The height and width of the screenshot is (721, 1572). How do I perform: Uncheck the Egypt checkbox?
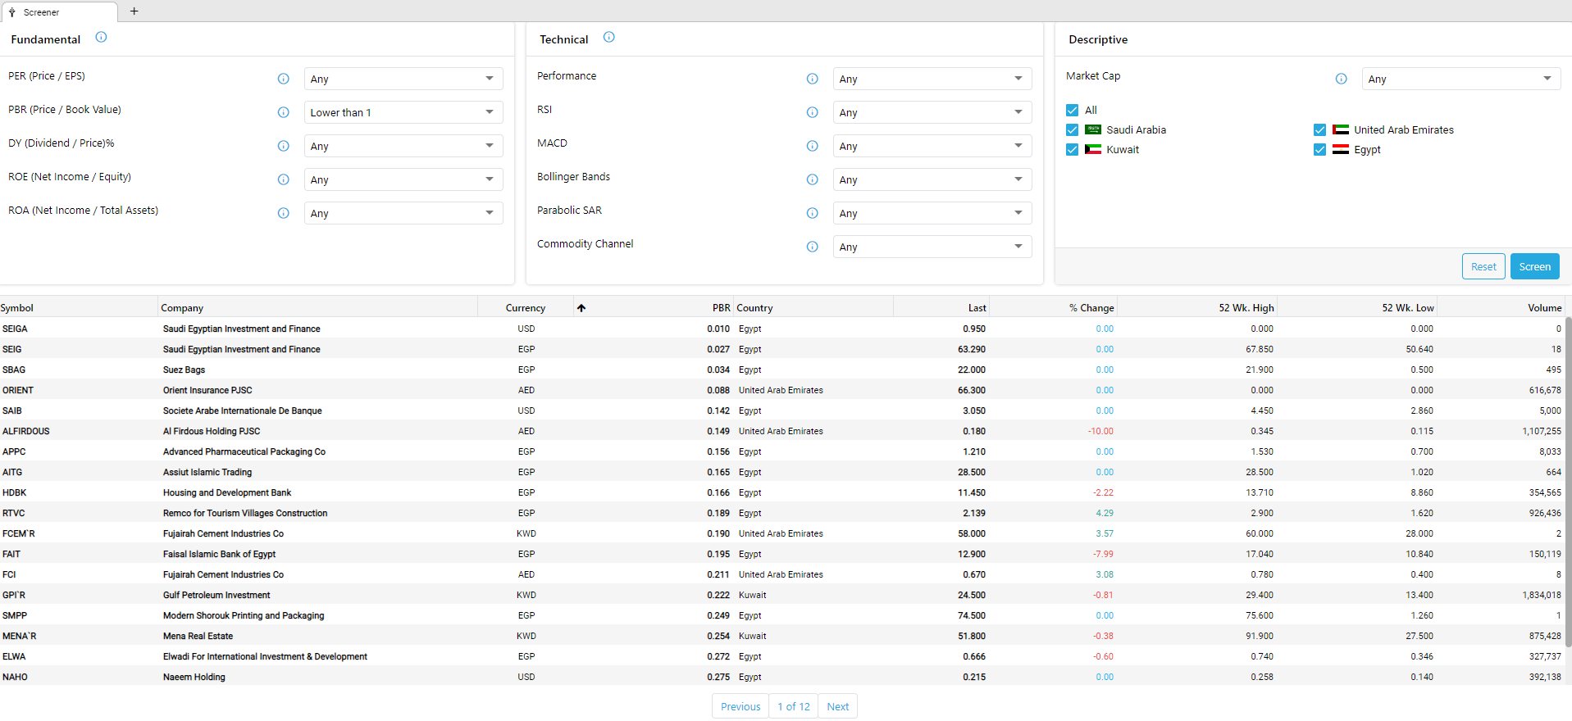point(1319,149)
